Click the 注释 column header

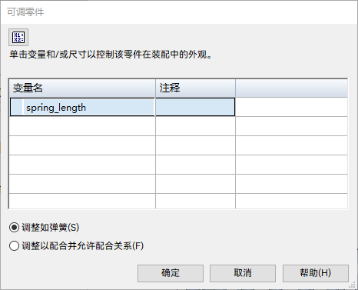coord(195,88)
